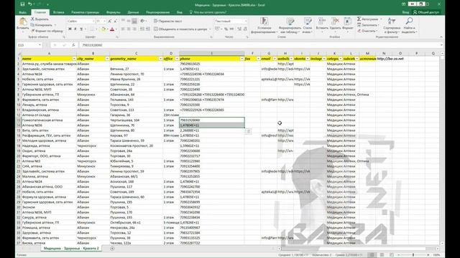The width and height of the screenshot is (460, 258).
Task: Click the Delete cells (Удалить) icon
Action: click(x=335, y=21)
